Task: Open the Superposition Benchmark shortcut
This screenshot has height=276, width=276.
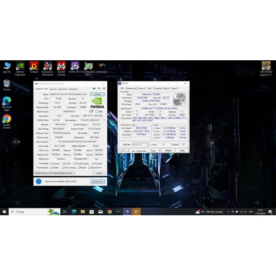Action: (x=47, y=69)
